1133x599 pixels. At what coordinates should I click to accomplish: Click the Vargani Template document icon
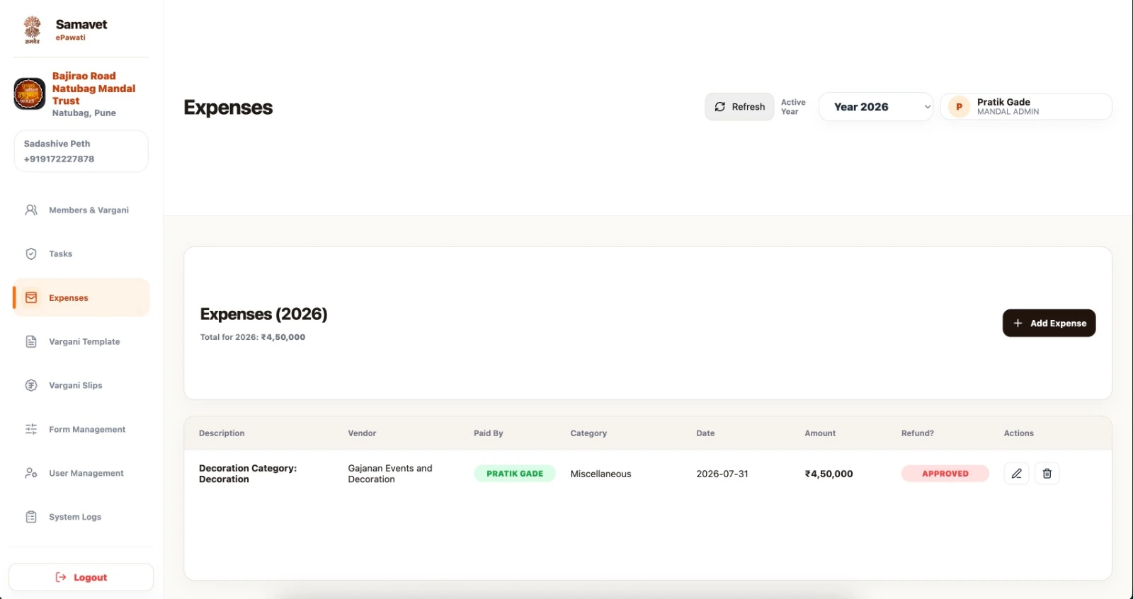pyautogui.click(x=31, y=342)
